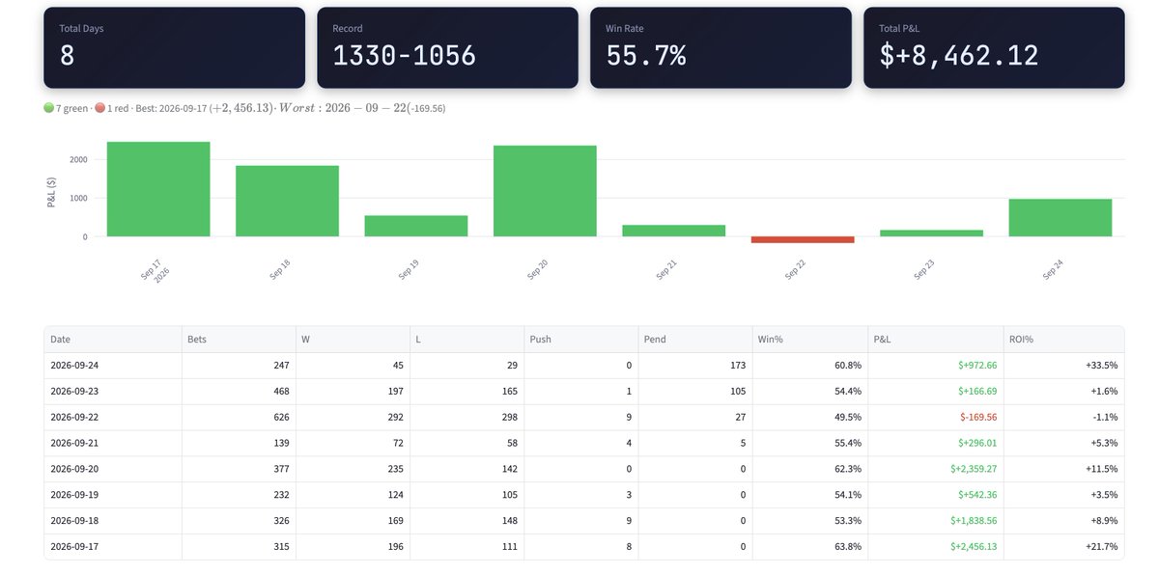Image resolution: width=1159 pixels, height=575 pixels.
Task: Click the $+2,456.13 P&L table cell
Action: pos(936,547)
